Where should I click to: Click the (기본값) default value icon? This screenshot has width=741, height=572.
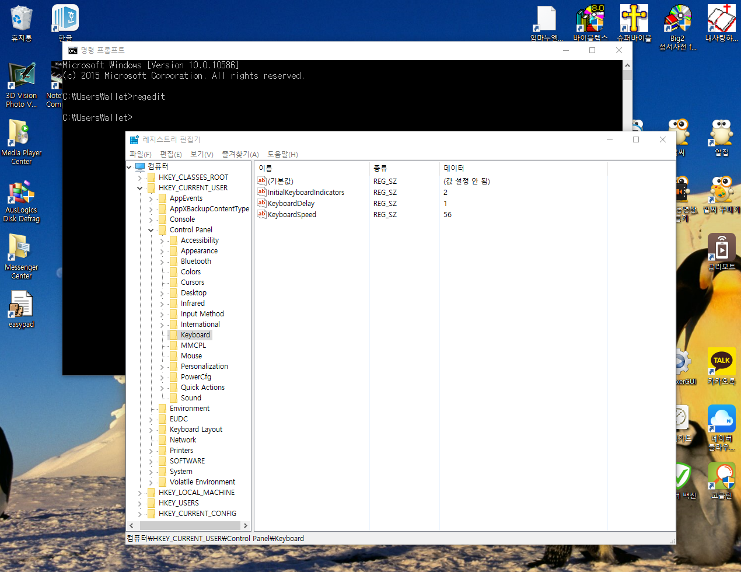[262, 181]
